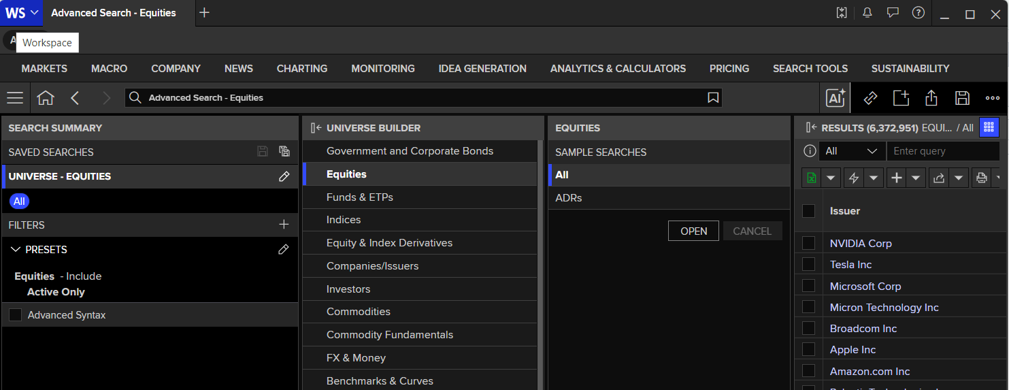Click the bookmark icon in the search bar
Image resolution: width=1009 pixels, height=390 pixels.
713,98
